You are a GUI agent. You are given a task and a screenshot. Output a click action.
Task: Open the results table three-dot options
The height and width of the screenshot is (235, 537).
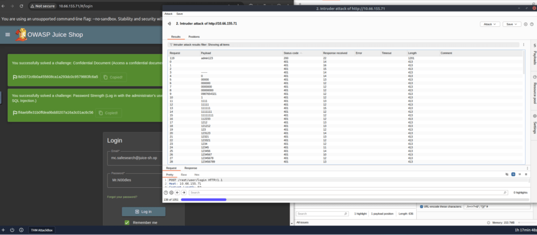click(523, 45)
